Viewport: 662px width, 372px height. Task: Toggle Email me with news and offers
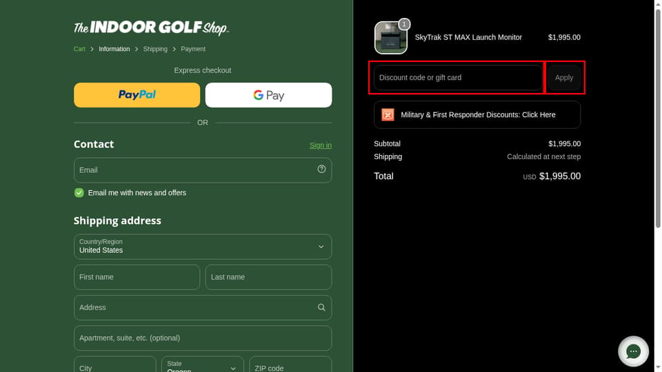pyautogui.click(x=79, y=193)
